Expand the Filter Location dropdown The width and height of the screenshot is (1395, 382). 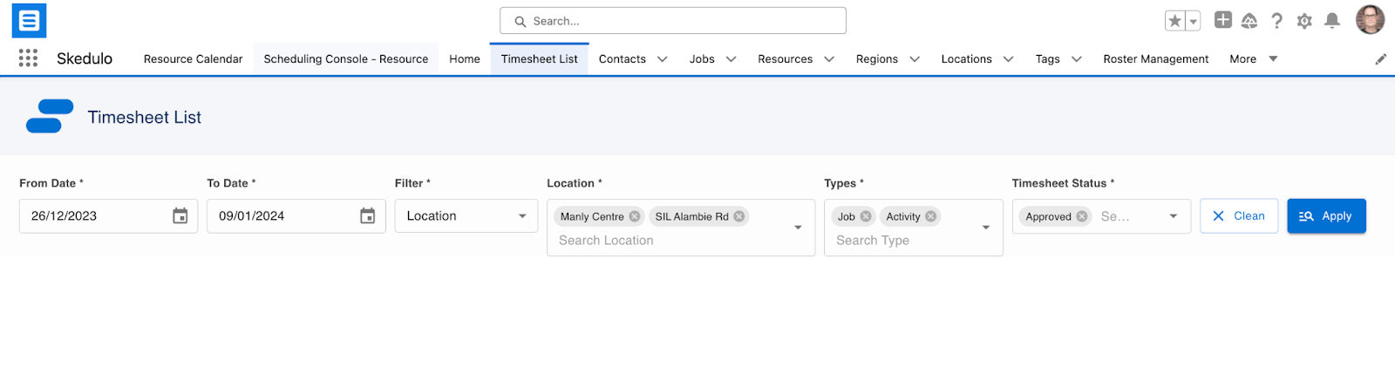tap(466, 216)
